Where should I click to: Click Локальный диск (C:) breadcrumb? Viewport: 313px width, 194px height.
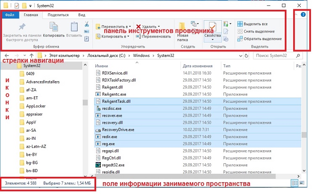[106, 56]
